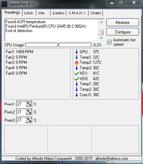Click the 127C value next to Temp2

click(97, 62)
